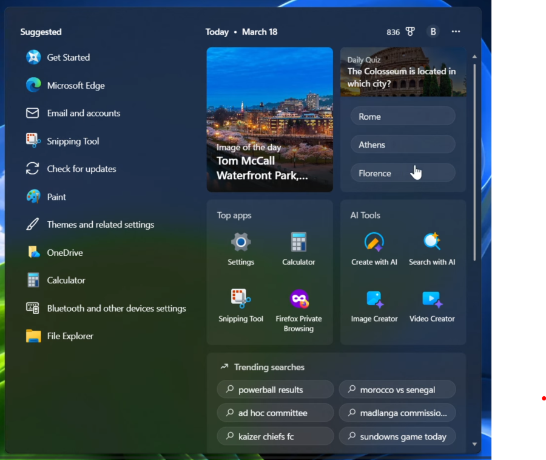546x460 pixels.
Task: Click Themes and related settings label
Action: click(x=101, y=225)
